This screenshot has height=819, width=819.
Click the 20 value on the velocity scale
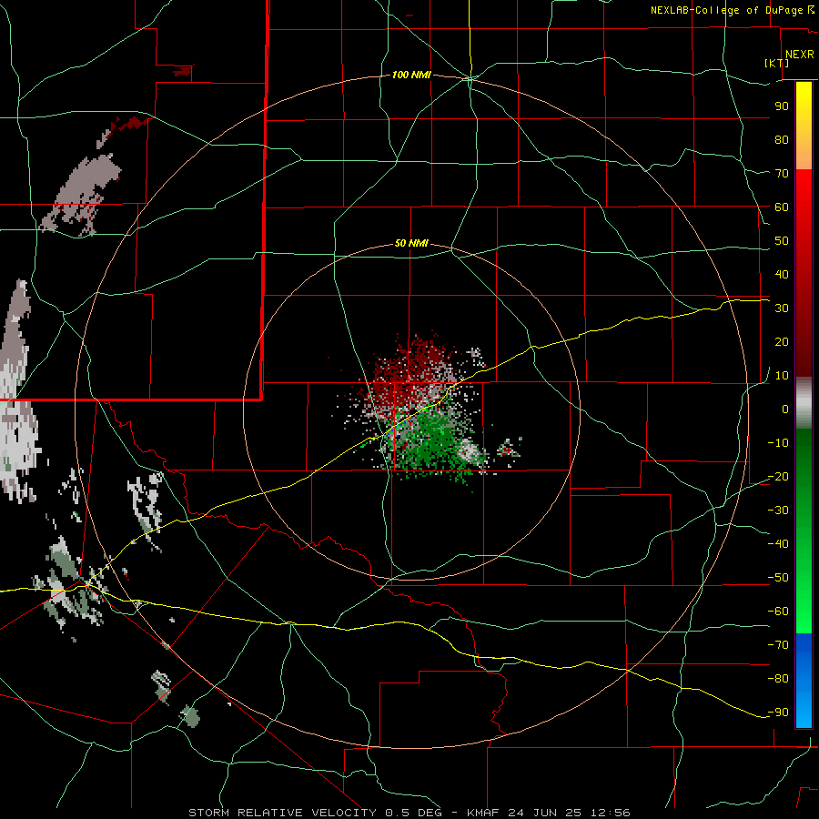coord(782,341)
